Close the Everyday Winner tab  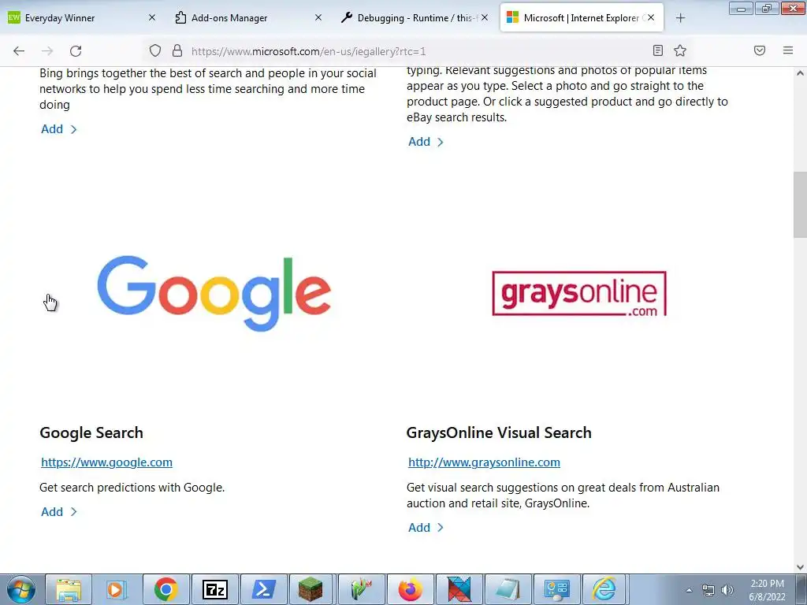click(x=152, y=17)
